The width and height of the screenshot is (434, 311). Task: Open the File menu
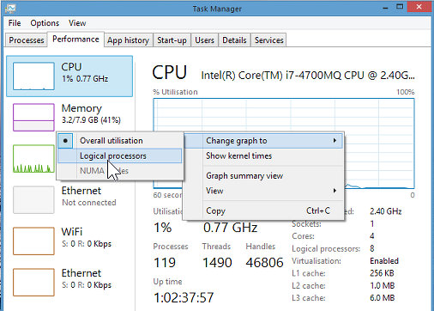pos(15,23)
